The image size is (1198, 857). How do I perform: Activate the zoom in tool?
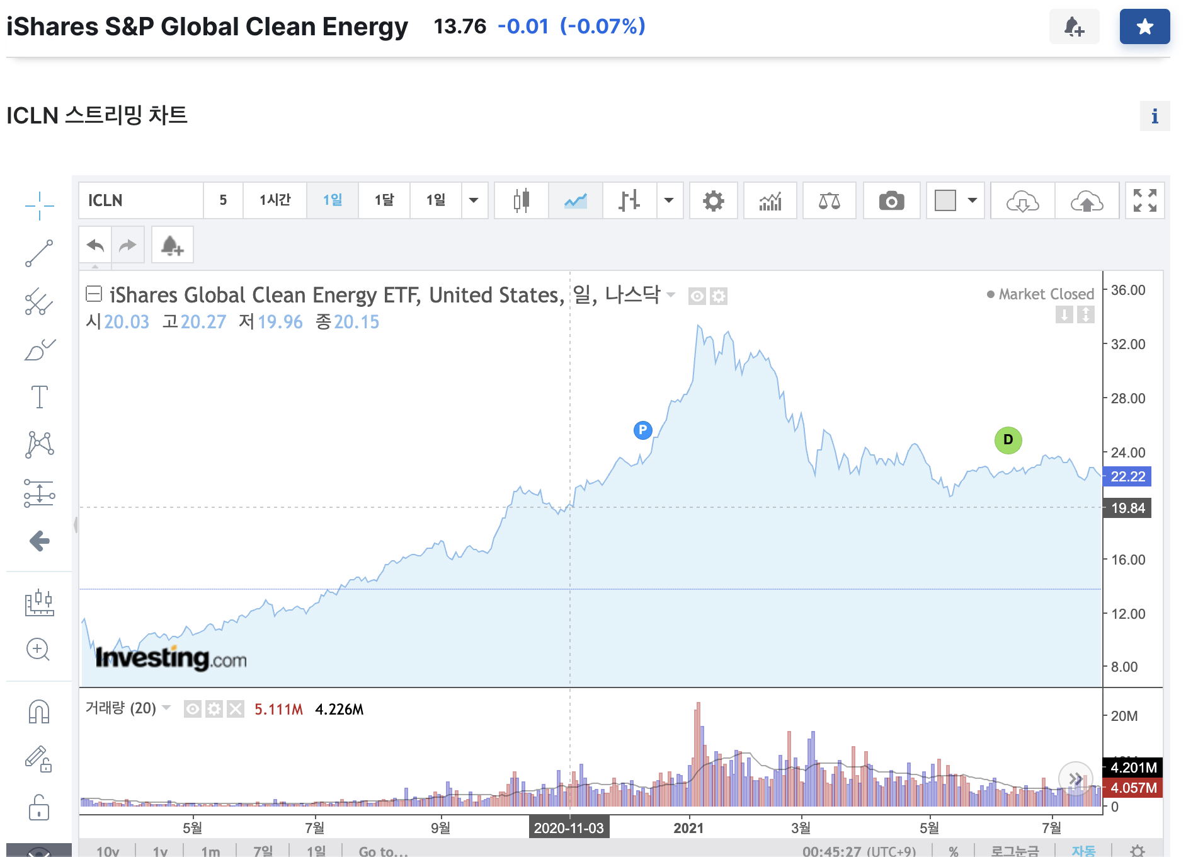(x=38, y=649)
